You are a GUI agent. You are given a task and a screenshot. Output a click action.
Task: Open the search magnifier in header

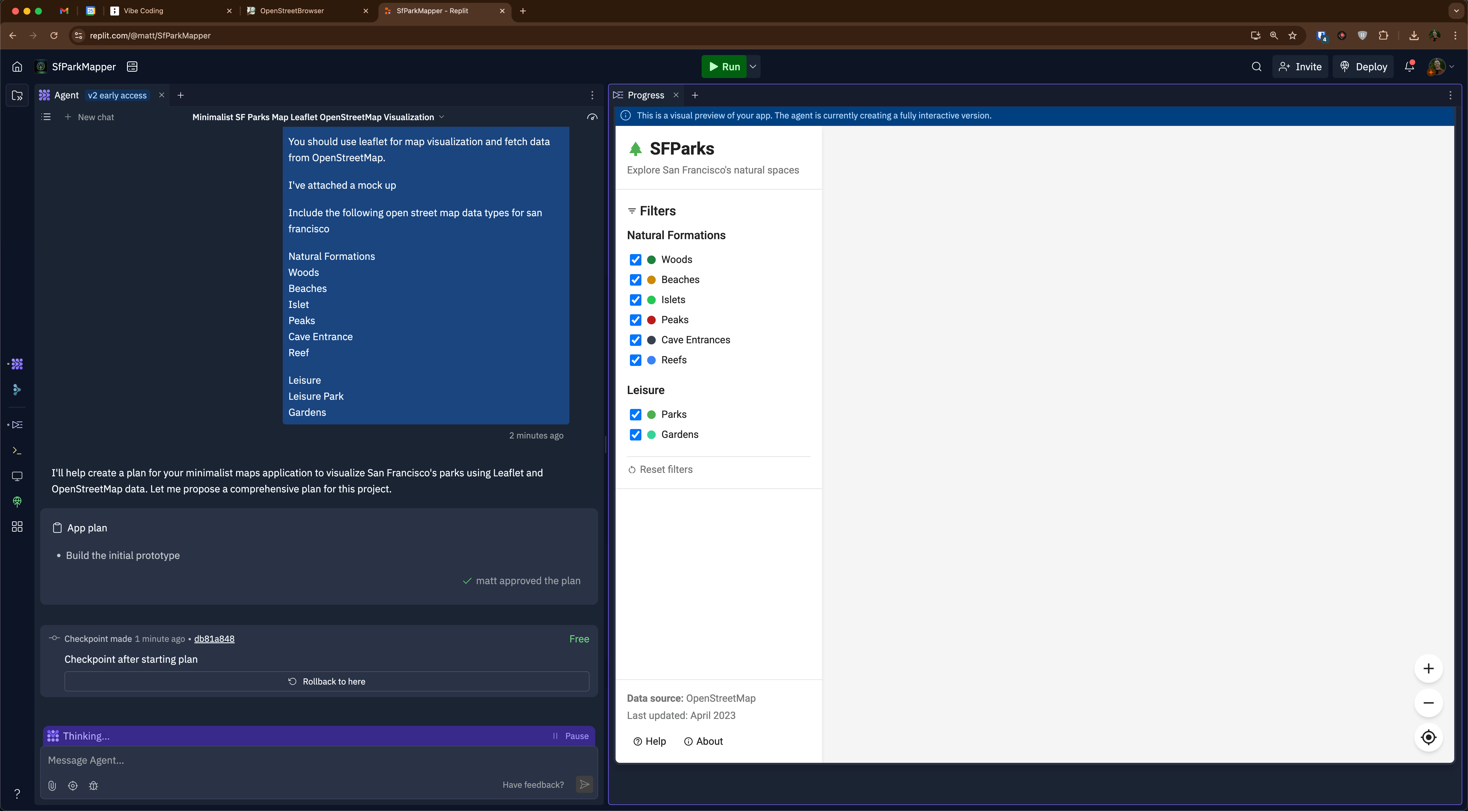(1256, 67)
